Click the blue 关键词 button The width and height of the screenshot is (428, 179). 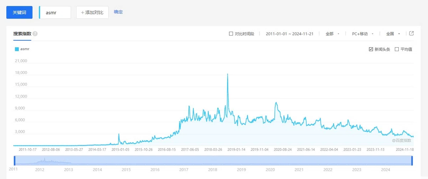coord(20,12)
